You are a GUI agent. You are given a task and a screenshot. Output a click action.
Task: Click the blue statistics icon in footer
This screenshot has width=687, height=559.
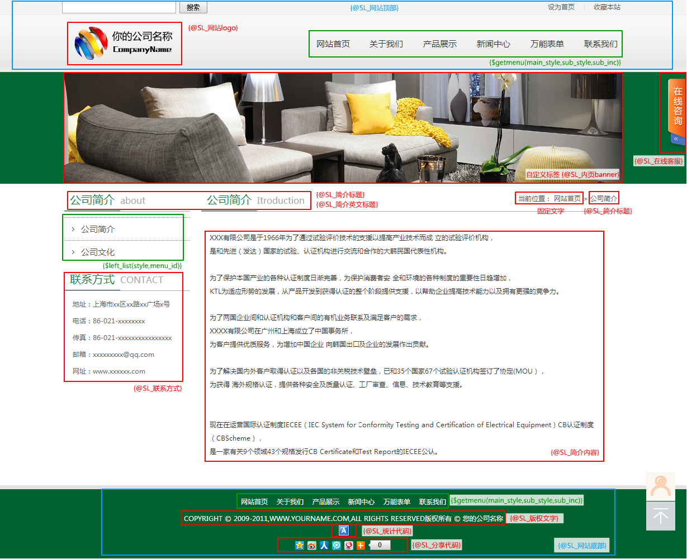tap(344, 531)
